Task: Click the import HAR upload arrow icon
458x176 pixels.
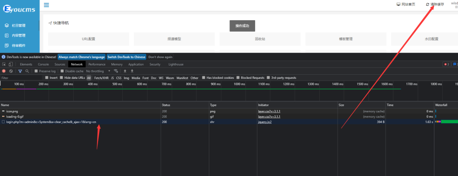Action: point(125,71)
